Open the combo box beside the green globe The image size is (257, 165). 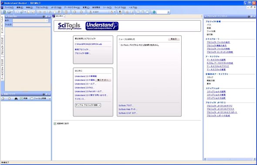tap(168, 12)
